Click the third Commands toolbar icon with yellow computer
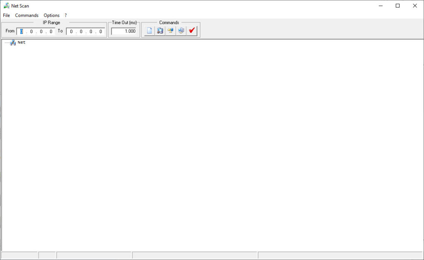The width and height of the screenshot is (424, 260). coord(170,31)
